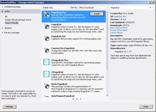Click the list scroll up arrow
The width and height of the screenshot is (156, 112).
[107, 12]
